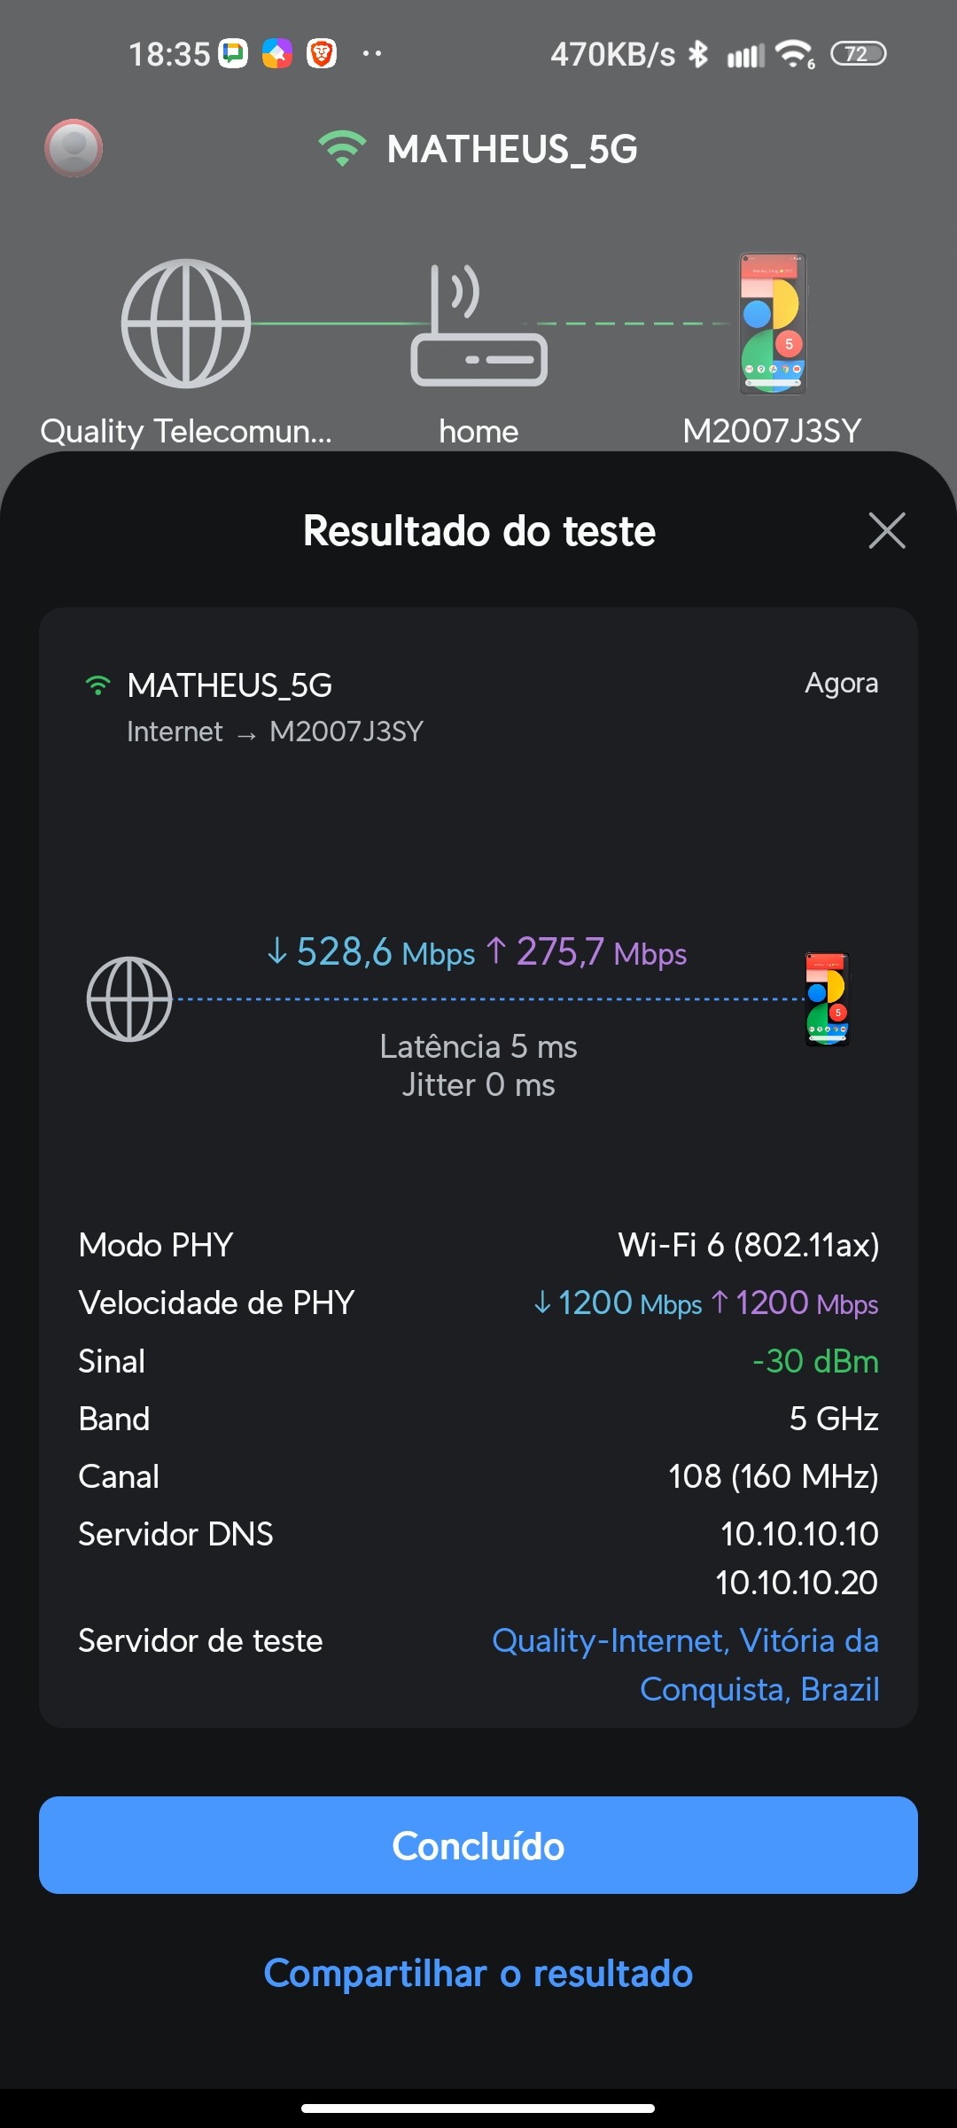Tap the MATHEUS_5G network title
The height and width of the screenshot is (2128, 957).
[512, 149]
